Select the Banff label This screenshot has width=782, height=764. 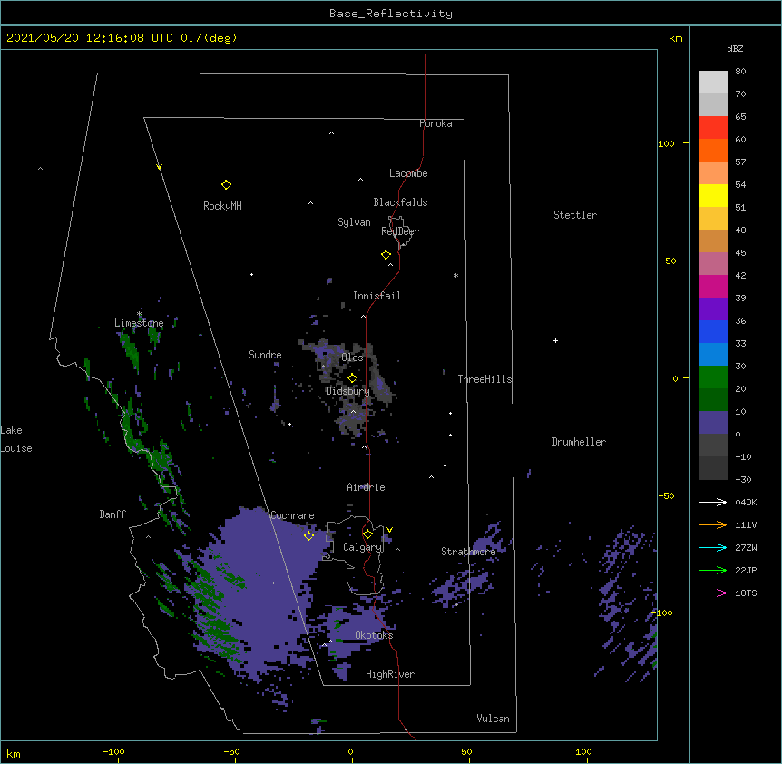tap(112, 514)
